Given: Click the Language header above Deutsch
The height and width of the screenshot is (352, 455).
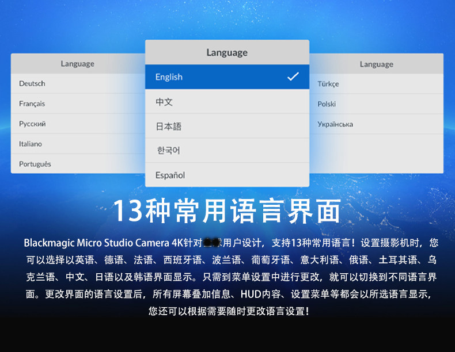Looking at the screenshot, I should pyautogui.click(x=78, y=64).
